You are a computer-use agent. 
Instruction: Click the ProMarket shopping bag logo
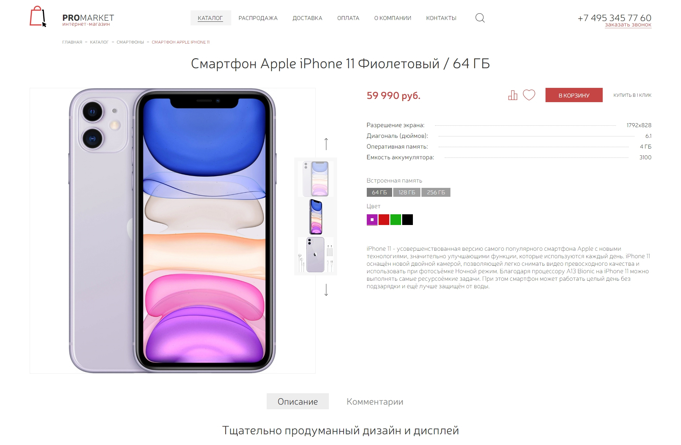pos(38,16)
